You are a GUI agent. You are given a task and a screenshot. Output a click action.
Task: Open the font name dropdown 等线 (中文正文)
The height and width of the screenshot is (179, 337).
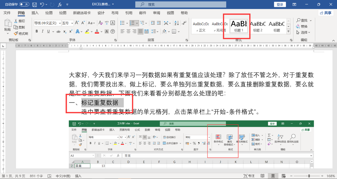tap(47, 23)
